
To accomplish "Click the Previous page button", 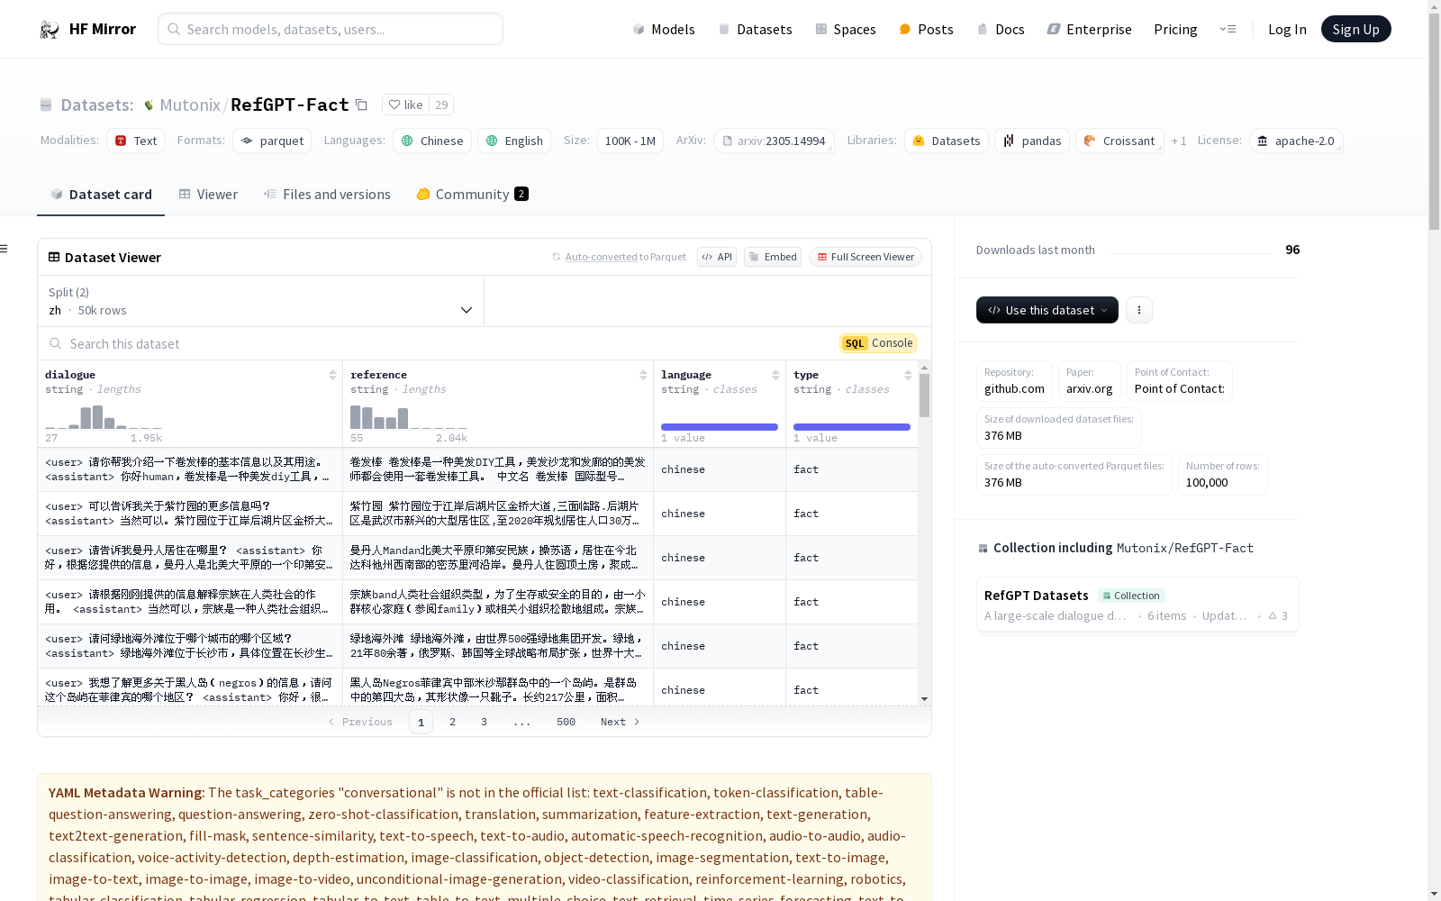I will [x=360, y=722].
